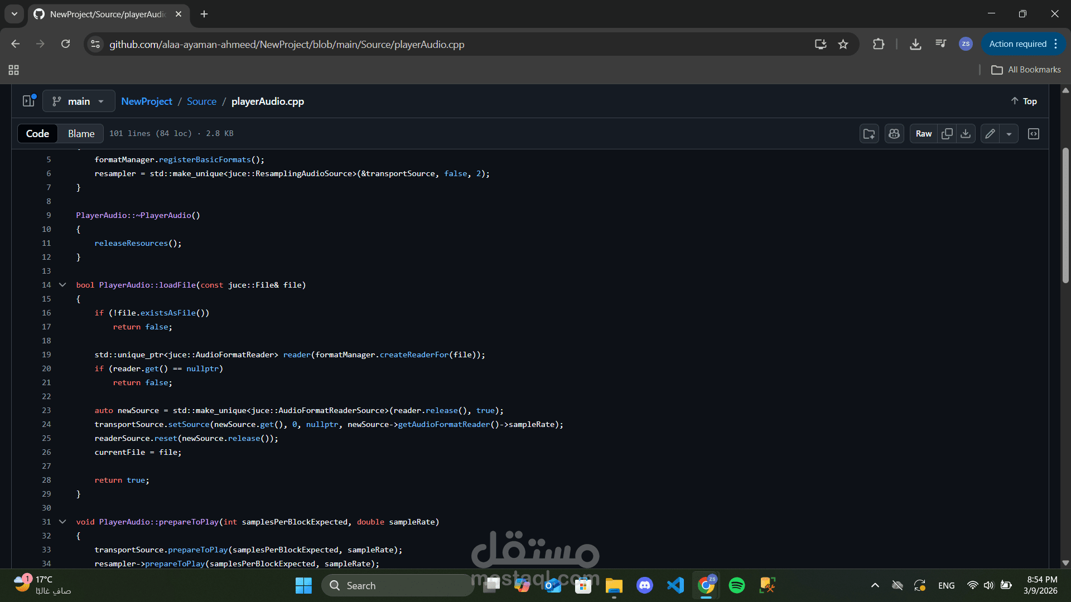1071x602 pixels.
Task: Download the raw file
Action: point(966,134)
